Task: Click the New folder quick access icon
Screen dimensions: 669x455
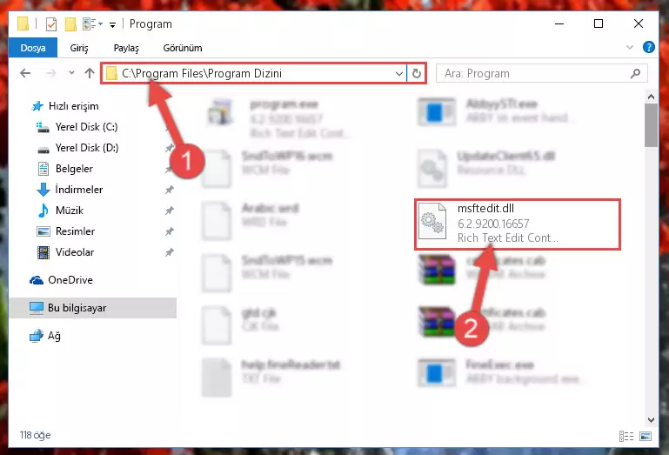Action: click(x=70, y=24)
